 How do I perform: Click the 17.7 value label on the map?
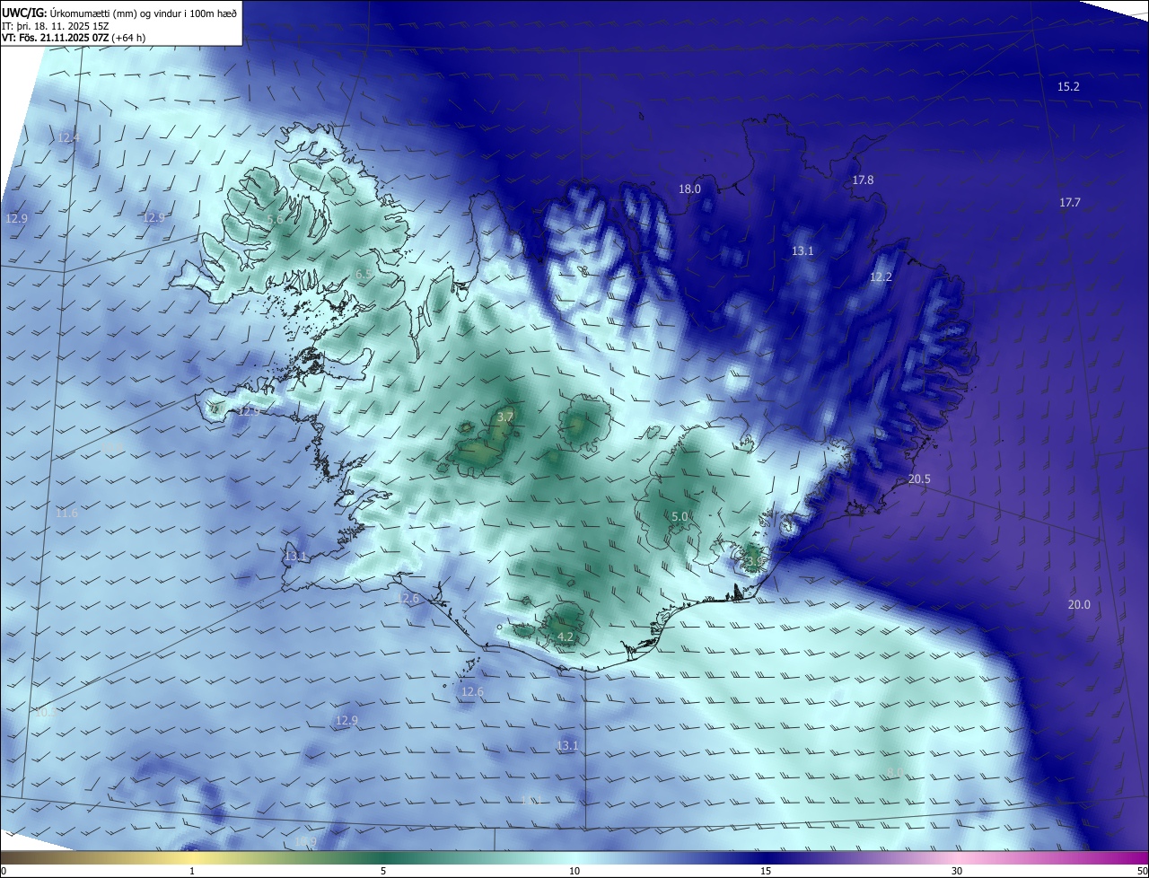[1070, 203]
